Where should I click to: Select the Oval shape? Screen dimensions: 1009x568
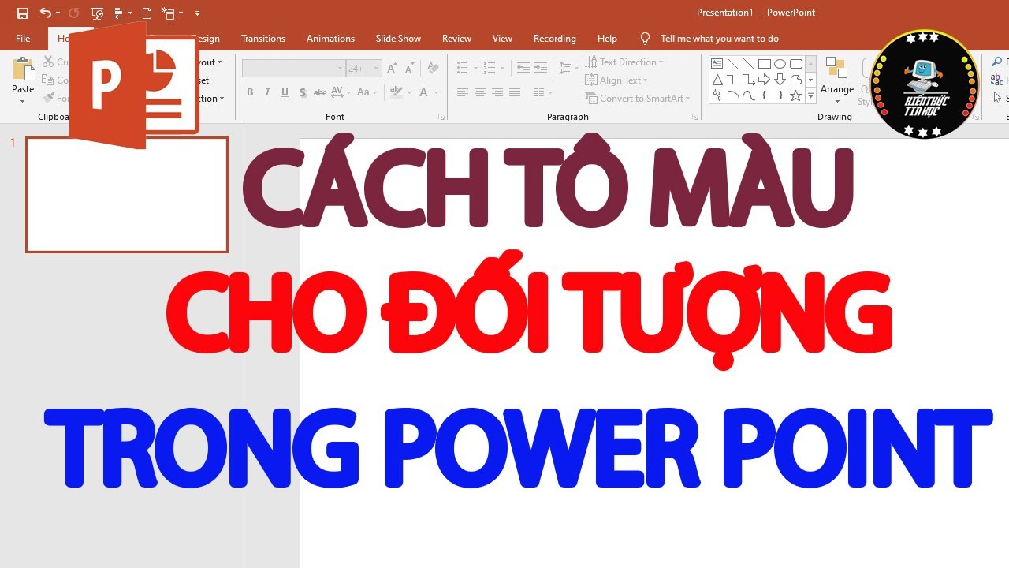tap(780, 64)
